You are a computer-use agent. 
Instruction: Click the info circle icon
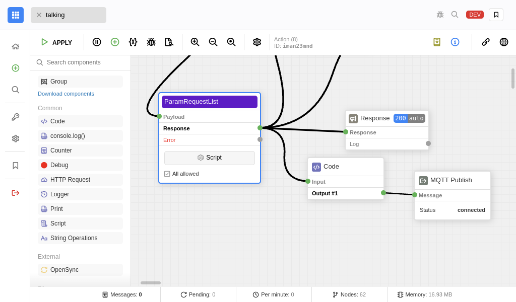[455, 42]
